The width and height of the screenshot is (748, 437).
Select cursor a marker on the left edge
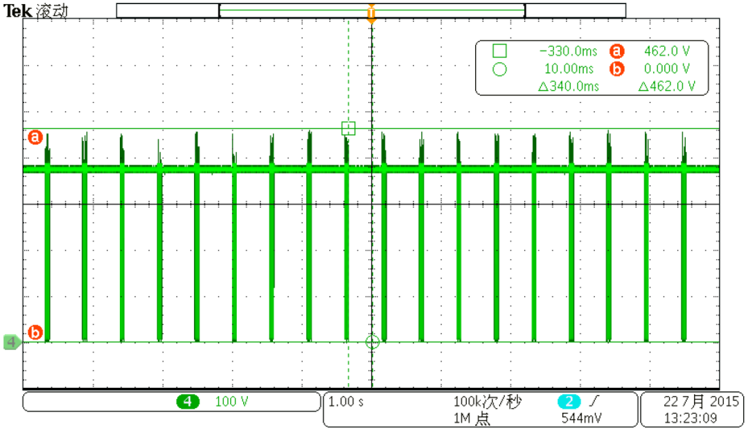(x=35, y=137)
